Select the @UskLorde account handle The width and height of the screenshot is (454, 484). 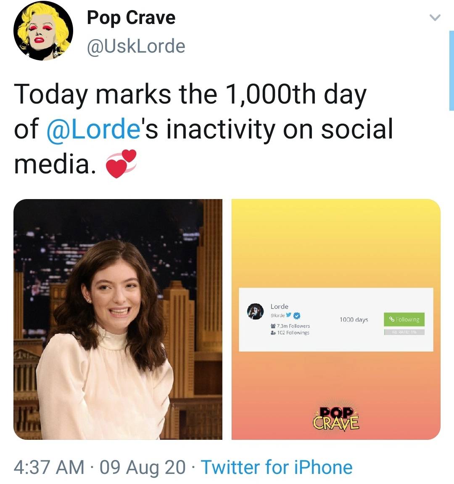[x=135, y=46]
